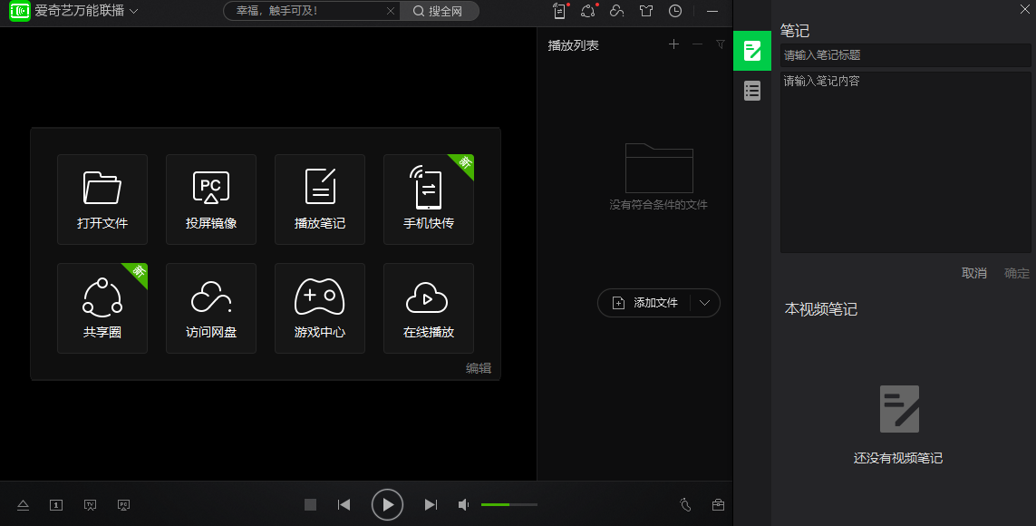The image size is (1036, 526).
Task: Open the skin (shirt) icon in title bar
Action: [645, 12]
